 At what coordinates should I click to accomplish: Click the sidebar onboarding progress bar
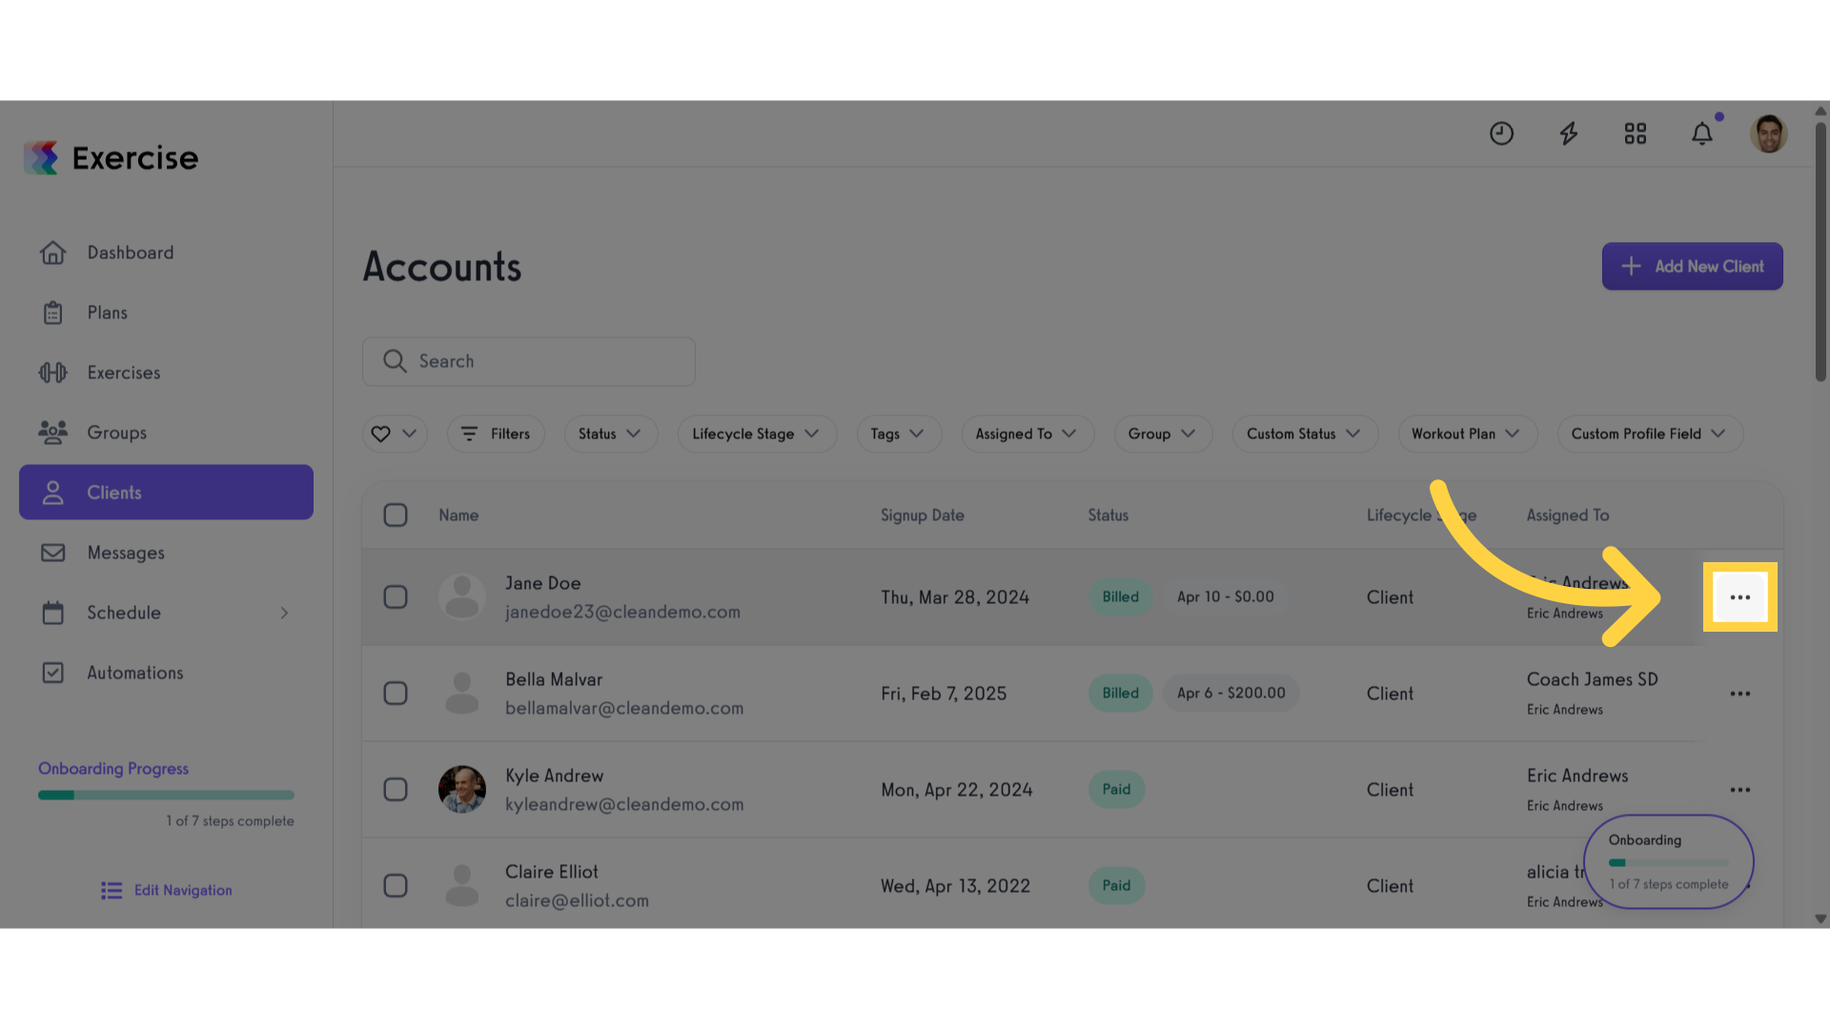(x=166, y=795)
